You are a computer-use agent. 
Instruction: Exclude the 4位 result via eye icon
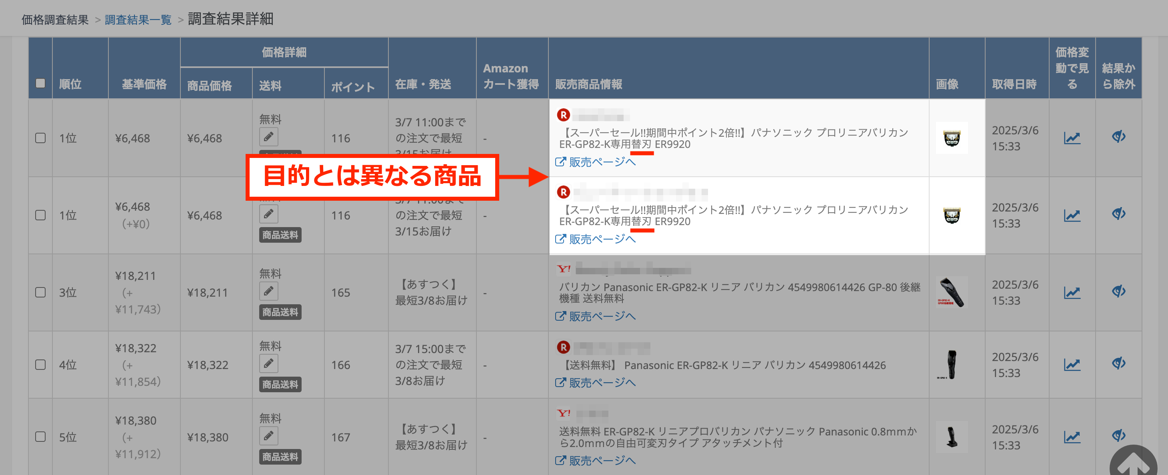point(1118,363)
